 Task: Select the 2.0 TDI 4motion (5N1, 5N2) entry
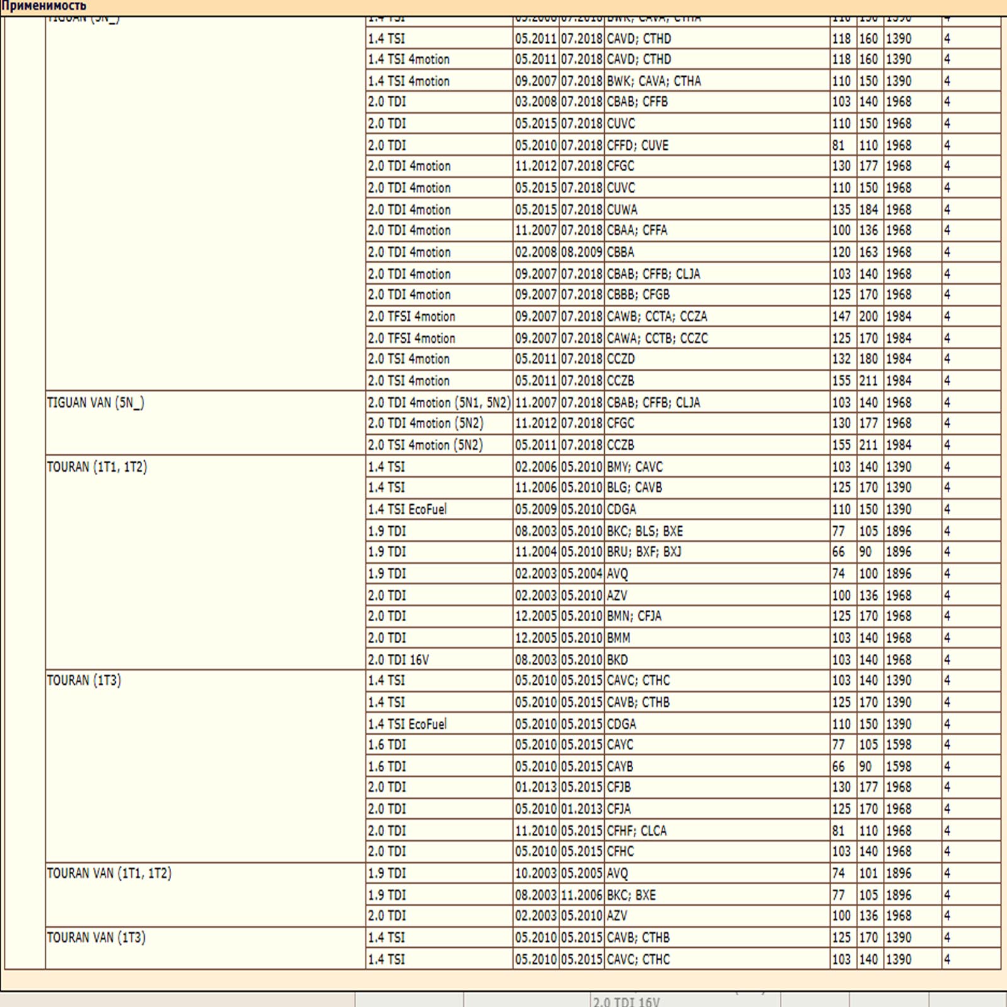click(x=439, y=402)
